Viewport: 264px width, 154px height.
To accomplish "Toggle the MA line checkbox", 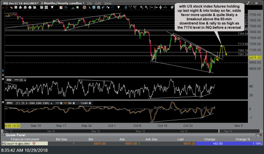I will tap(73, 103).
